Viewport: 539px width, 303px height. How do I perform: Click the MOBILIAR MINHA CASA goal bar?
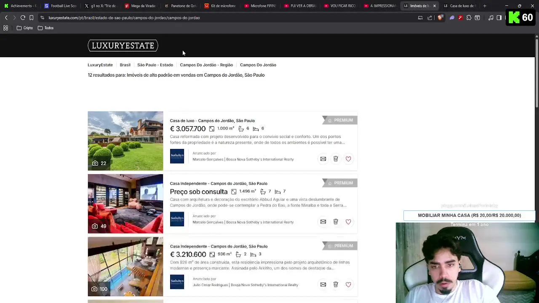click(x=469, y=215)
